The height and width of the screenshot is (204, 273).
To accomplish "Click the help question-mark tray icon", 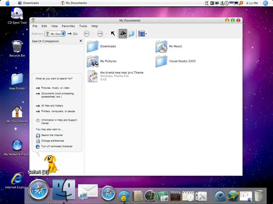I will (207, 3).
